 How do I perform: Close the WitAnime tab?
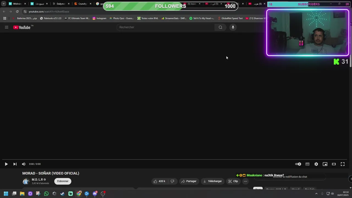coord(25,4)
